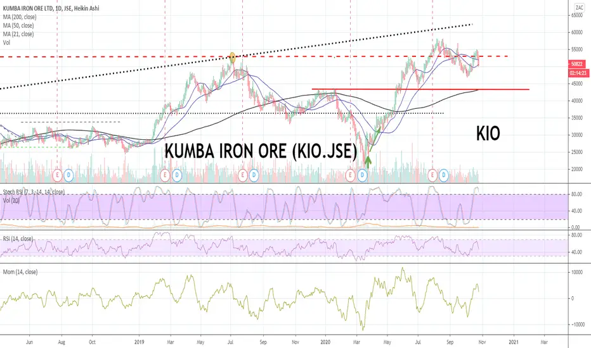The image size is (591, 348).
Task: Click the 2021 label on time axis
Action: click(514, 342)
